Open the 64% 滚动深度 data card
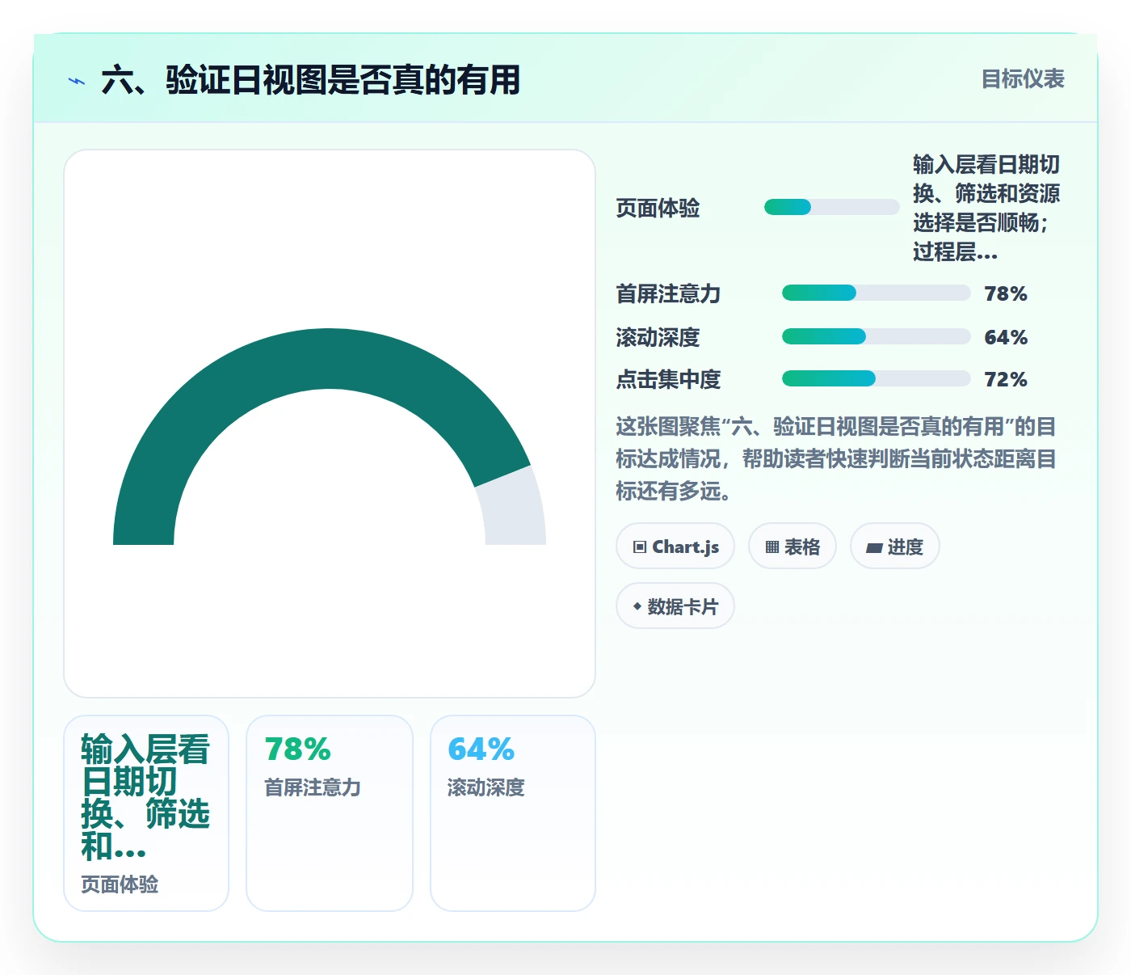Image resolution: width=1131 pixels, height=975 pixels. (x=513, y=813)
